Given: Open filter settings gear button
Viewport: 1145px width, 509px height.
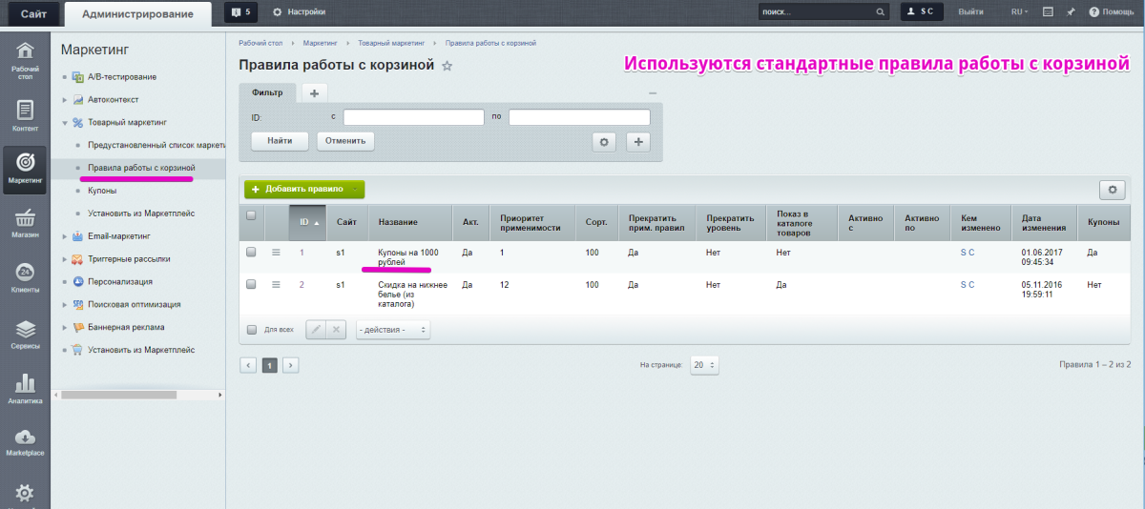Looking at the screenshot, I should [x=603, y=141].
